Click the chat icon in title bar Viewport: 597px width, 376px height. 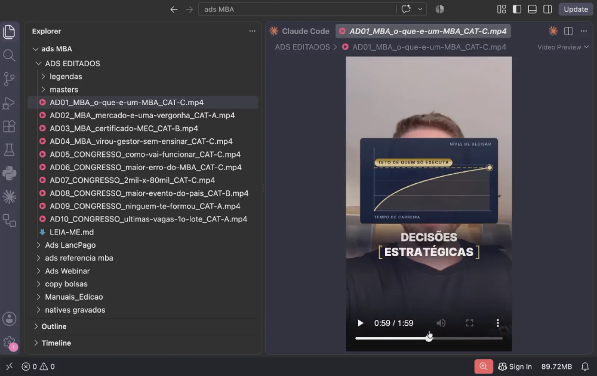pos(406,9)
